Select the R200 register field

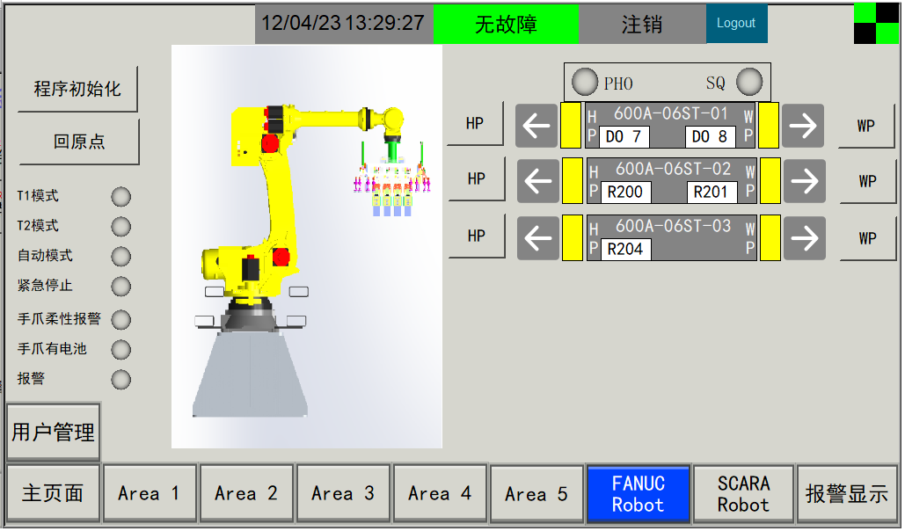click(x=625, y=193)
